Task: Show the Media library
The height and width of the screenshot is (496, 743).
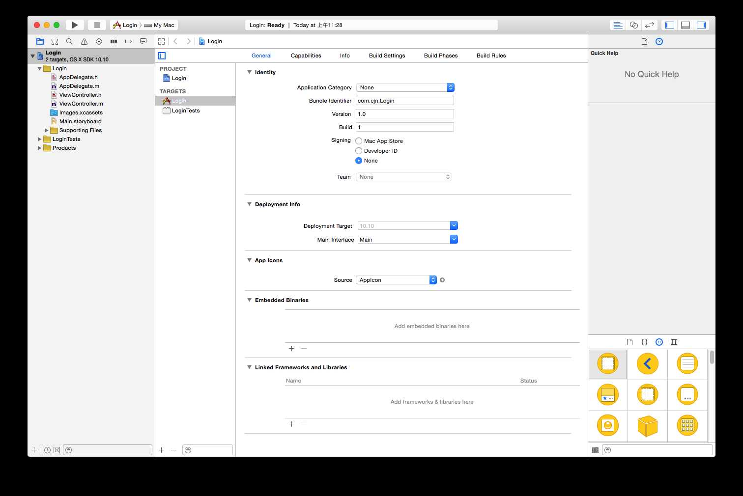Action: pyautogui.click(x=674, y=342)
